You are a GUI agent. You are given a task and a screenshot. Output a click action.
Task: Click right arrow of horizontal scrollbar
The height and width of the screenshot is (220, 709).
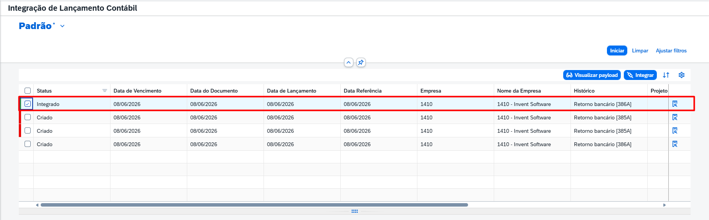tap(664, 205)
